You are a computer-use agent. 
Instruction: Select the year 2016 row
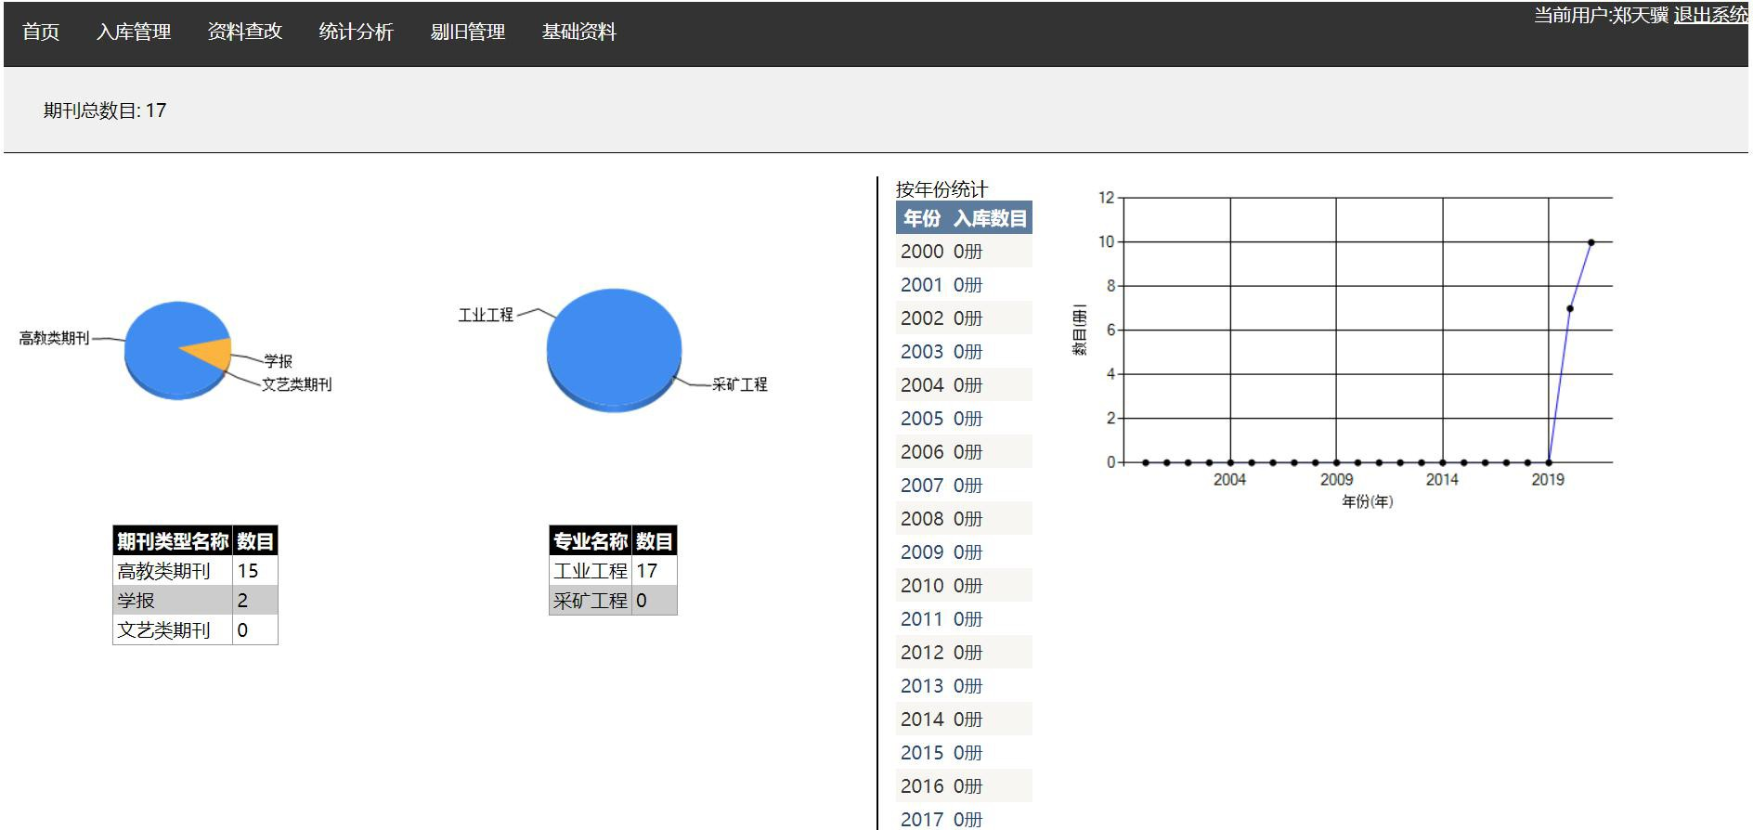pyautogui.click(x=964, y=786)
